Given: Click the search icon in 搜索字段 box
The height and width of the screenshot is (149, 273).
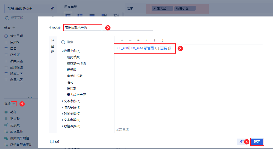Looking at the screenshot, I should click(7, 18).
